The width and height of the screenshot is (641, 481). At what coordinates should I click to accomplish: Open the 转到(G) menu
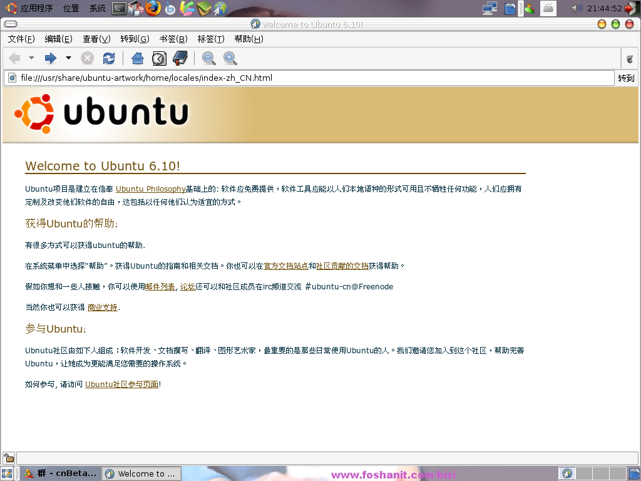[x=135, y=39]
